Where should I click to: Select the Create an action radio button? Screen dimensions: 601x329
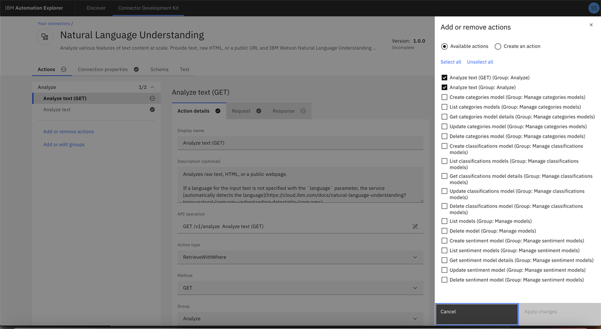[498, 47]
